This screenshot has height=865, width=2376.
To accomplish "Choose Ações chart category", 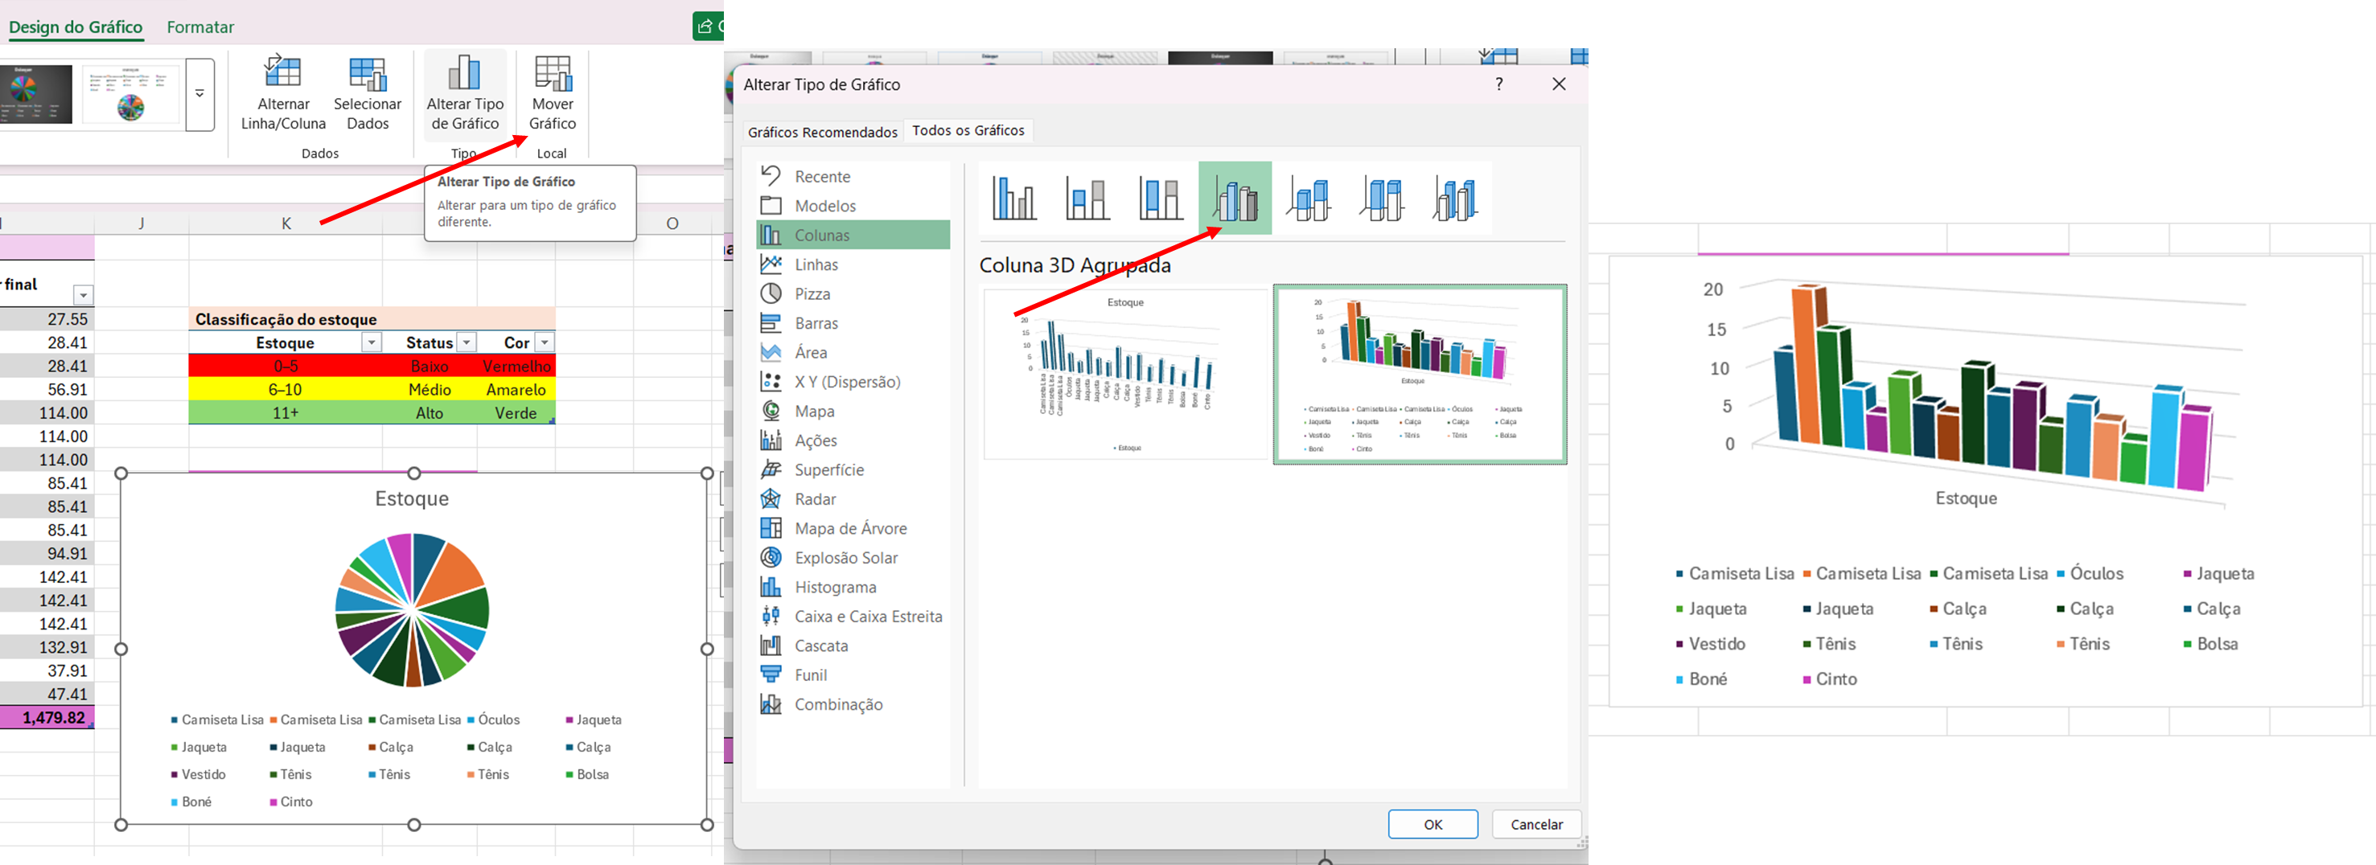I will click(x=853, y=441).
